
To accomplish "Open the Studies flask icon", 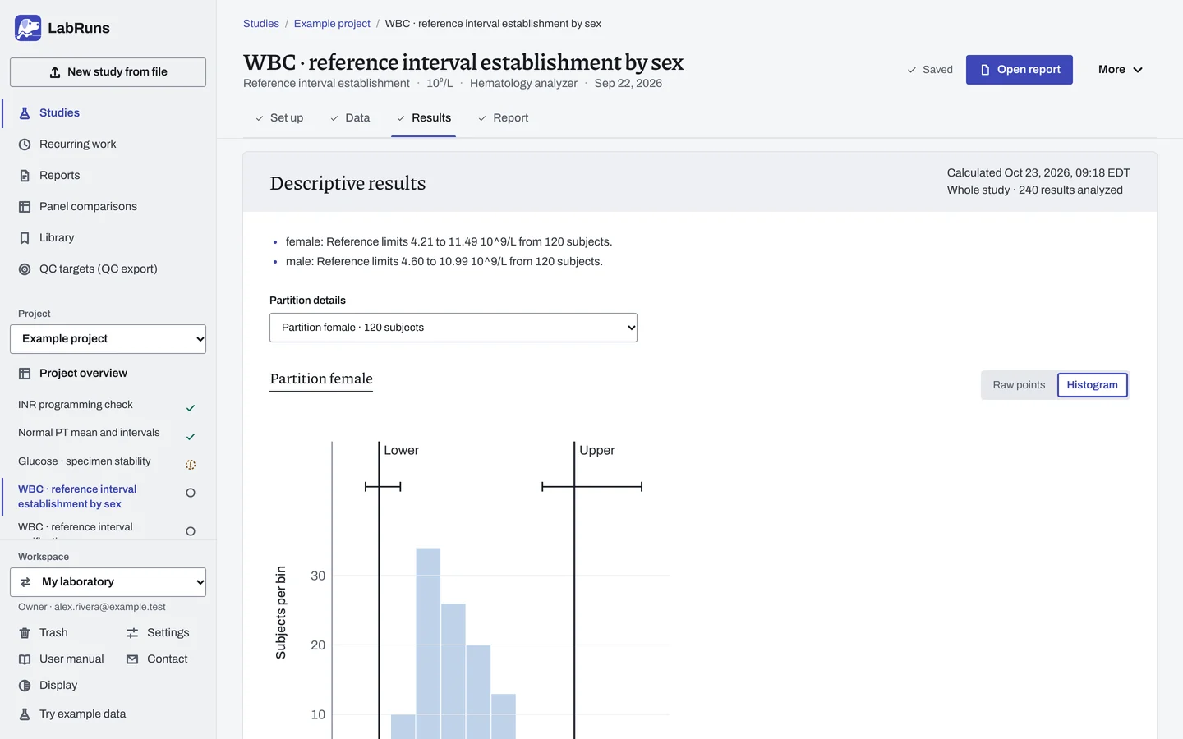I will [x=25, y=113].
